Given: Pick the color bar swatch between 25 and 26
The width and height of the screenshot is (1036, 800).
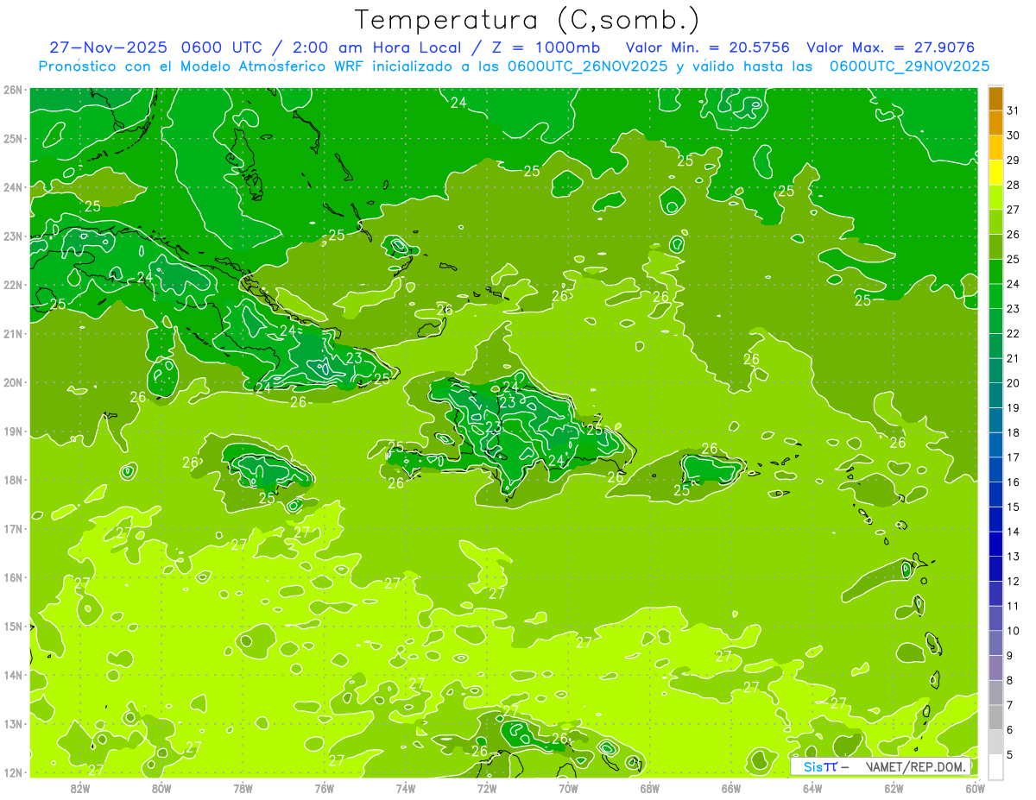Looking at the screenshot, I should 995,247.
